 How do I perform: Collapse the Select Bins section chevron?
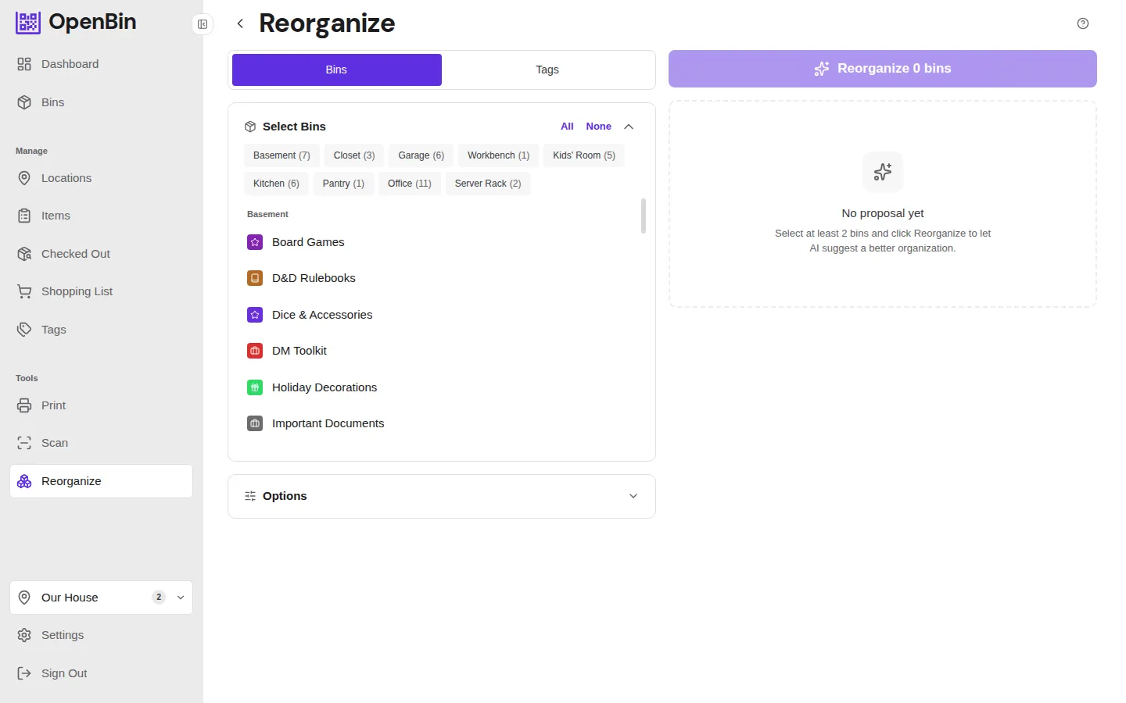tap(629, 127)
